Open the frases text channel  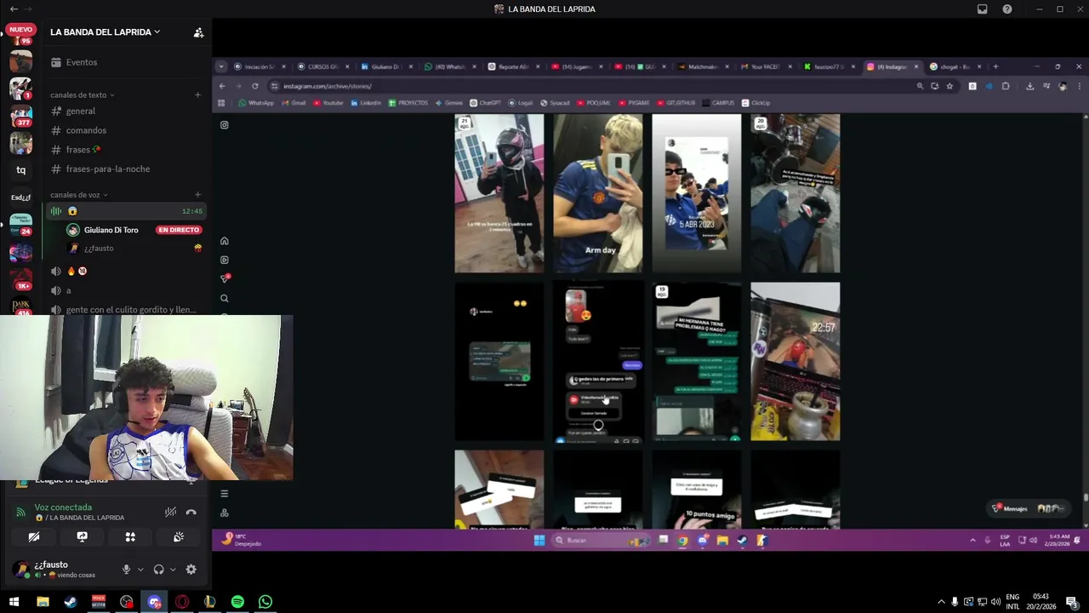(x=126, y=150)
